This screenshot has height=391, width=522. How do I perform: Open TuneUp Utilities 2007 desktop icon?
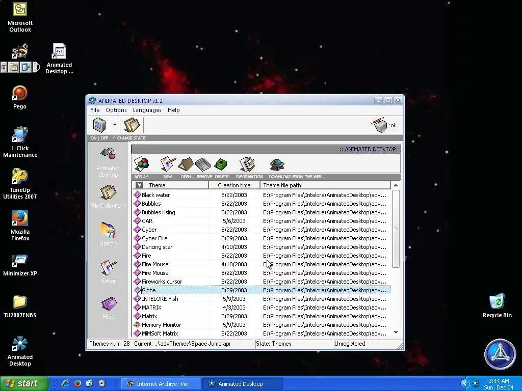20,183
